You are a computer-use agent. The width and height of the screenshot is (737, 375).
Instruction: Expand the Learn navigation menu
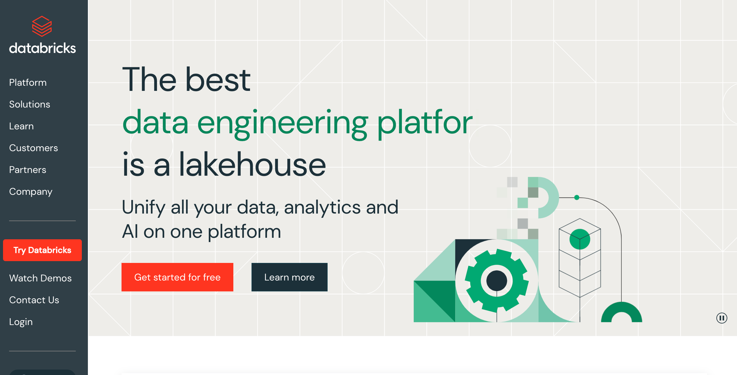click(x=22, y=126)
